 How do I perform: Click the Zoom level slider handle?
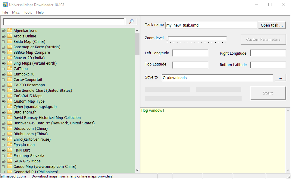[167, 38]
